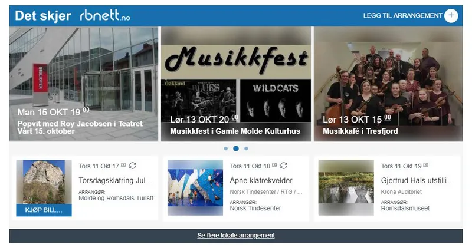Click the KJØP BILL... ticket button
The image size is (472, 248).
click(44, 210)
